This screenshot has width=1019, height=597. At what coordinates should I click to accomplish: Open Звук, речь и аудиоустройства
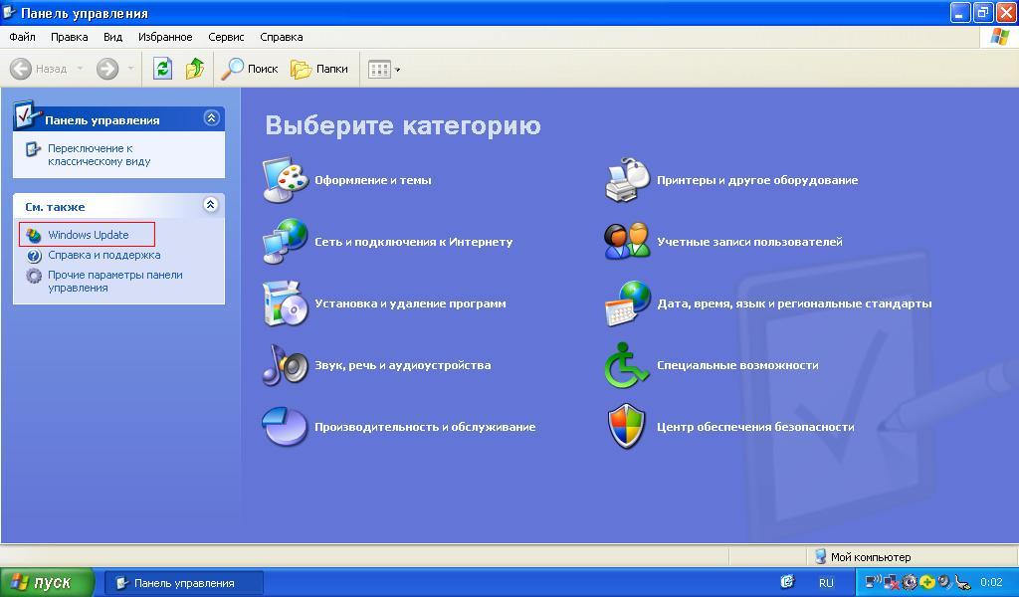(403, 365)
